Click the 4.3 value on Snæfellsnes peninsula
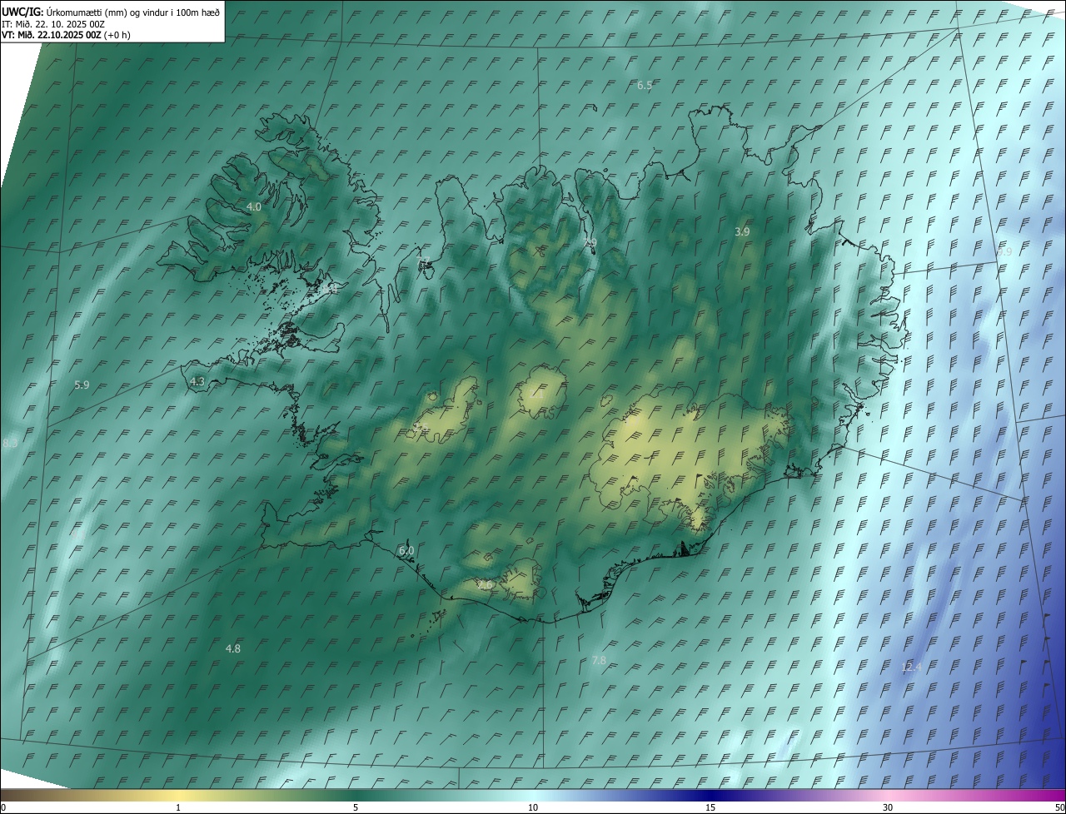 coord(197,381)
